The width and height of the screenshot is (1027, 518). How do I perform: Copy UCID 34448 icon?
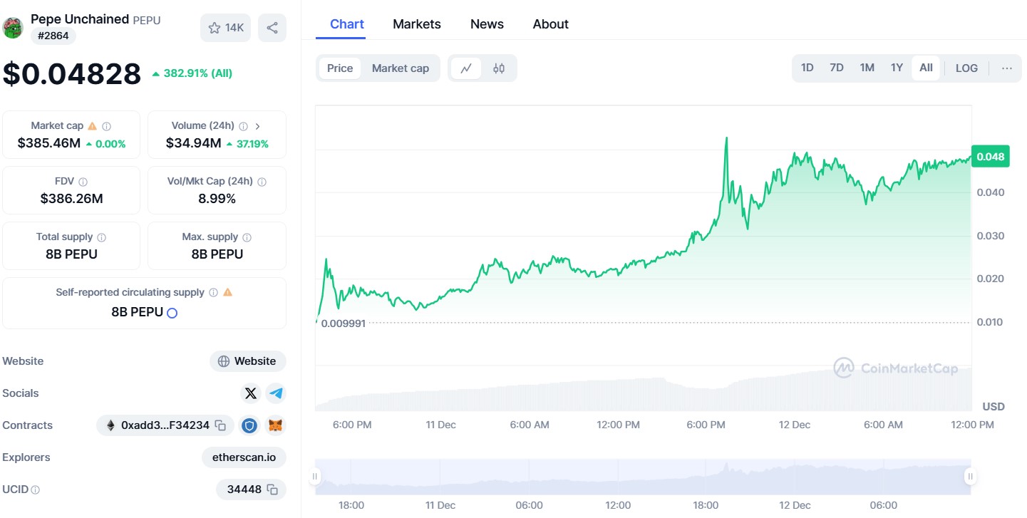point(272,489)
